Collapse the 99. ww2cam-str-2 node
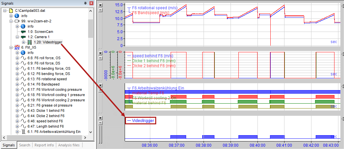 tap(11, 21)
